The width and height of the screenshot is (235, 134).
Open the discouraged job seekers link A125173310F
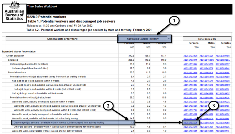(x=190, y=123)
